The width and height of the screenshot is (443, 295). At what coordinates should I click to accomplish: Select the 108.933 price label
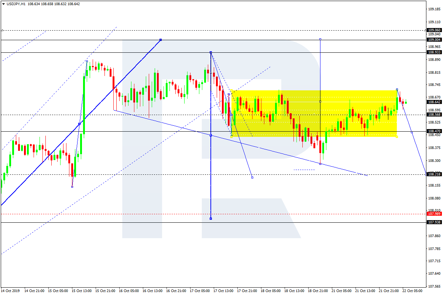(434, 52)
